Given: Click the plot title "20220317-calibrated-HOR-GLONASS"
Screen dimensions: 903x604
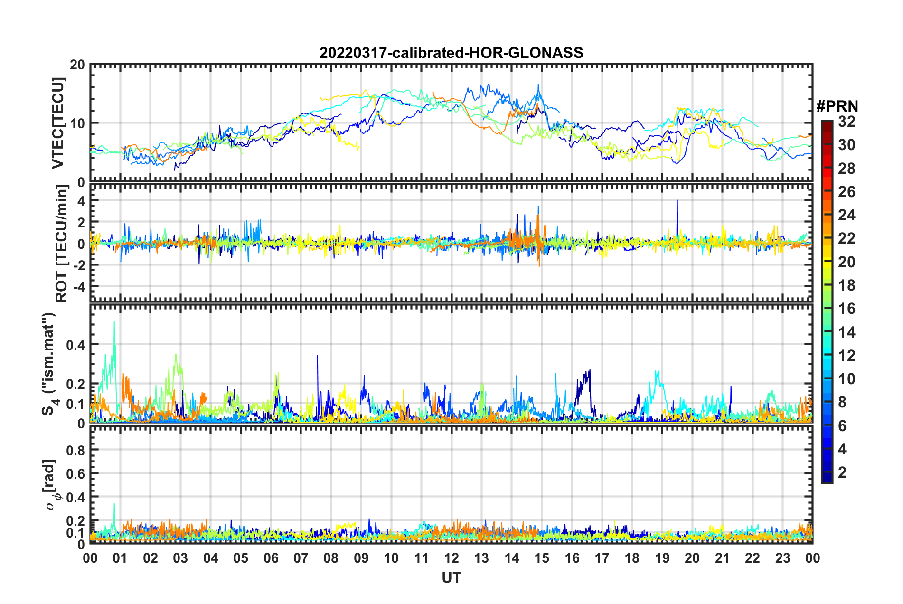Looking at the screenshot, I should (451, 52).
